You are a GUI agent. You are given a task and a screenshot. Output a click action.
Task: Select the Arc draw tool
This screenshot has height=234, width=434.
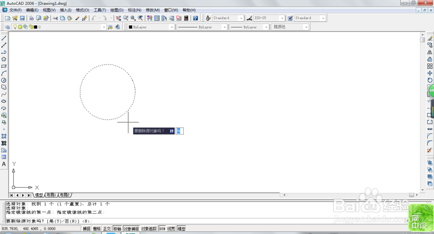tap(4, 73)
